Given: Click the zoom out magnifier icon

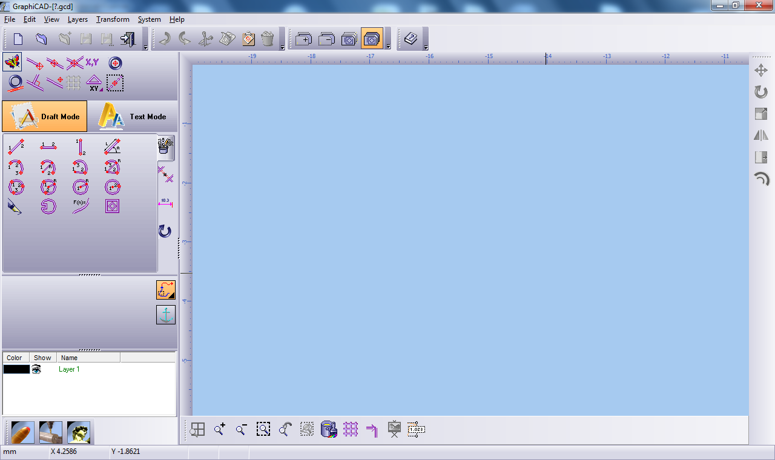Looking at the screenshot, I should [x=241, y=429].
